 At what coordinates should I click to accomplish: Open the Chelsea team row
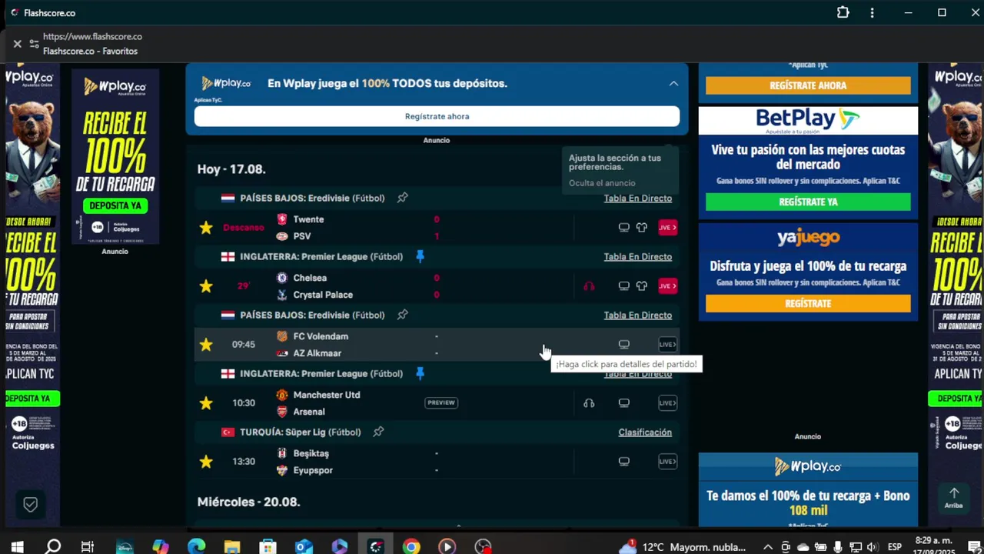[x=310, y=278]
